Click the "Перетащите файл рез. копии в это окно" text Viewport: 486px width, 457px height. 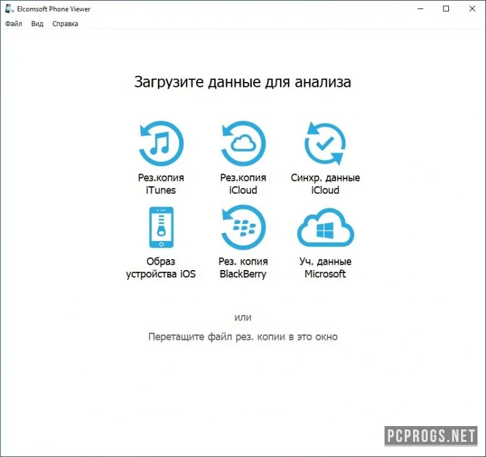[x=243, y=337]
